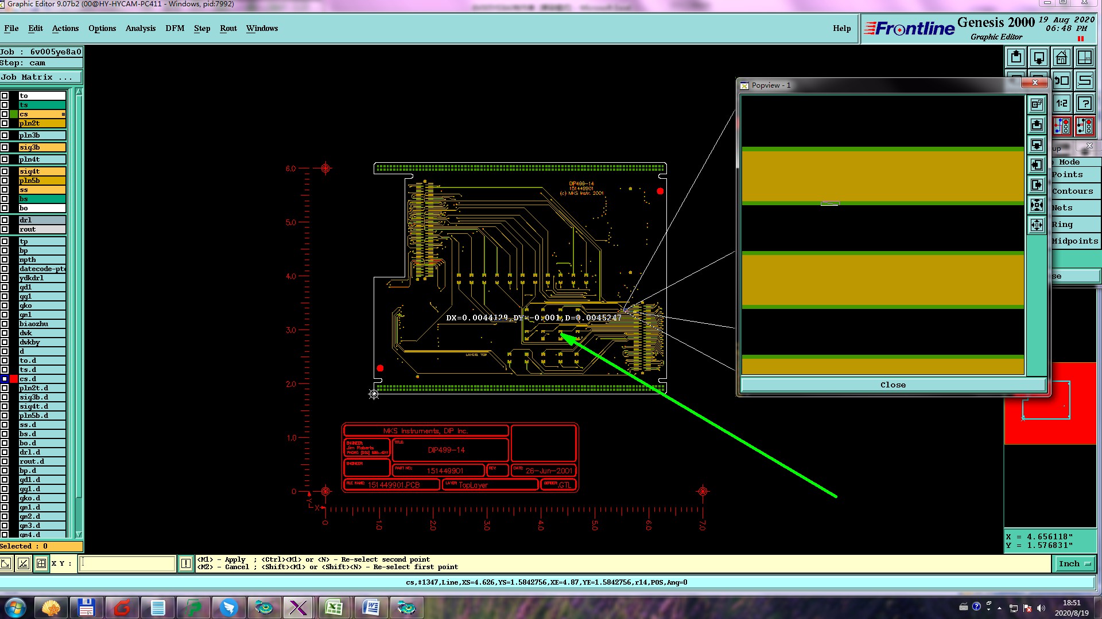Click Close button in Popview window
The image size is (1102, 619).
click(x=893, y=385)
